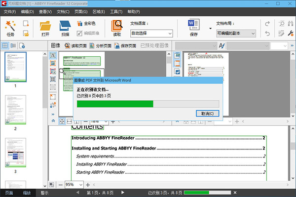Zoom out with minus button beside 95%
Image resolution: width=296 pixels, height=197 pixels.
60,185
